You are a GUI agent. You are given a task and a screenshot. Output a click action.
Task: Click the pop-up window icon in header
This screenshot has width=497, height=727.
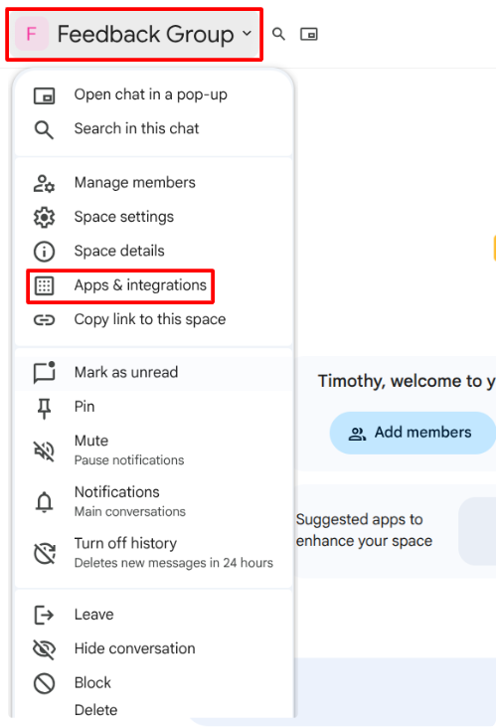[x=308, y=34]
